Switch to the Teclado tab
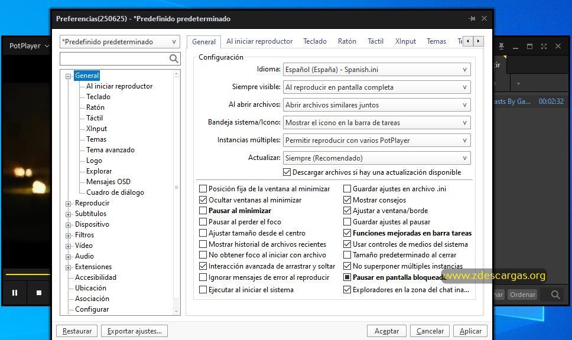 [315, 41]
